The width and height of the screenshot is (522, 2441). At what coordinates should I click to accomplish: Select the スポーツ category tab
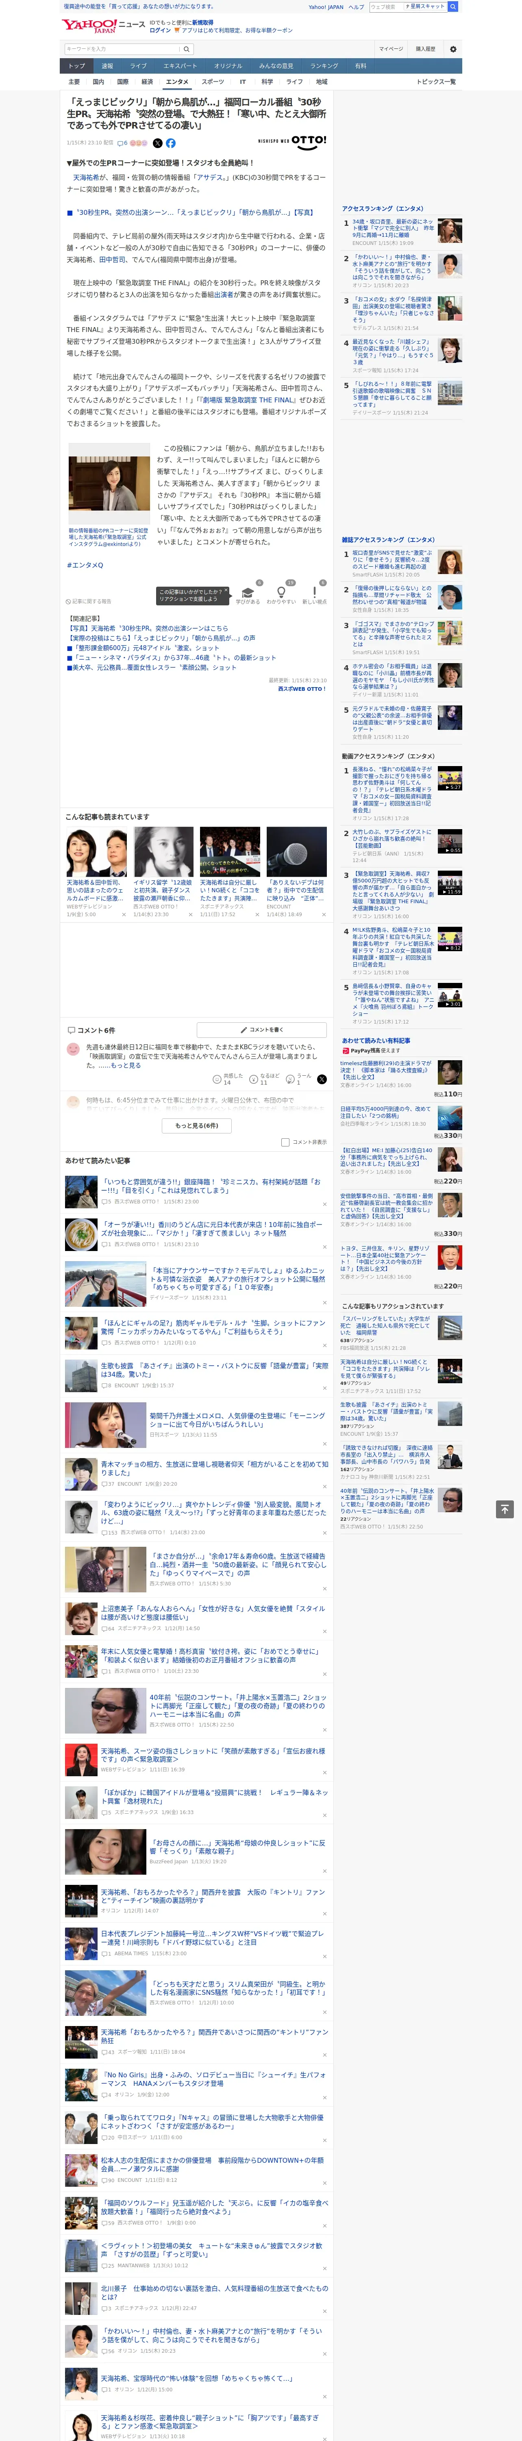(x=213, y=83)
